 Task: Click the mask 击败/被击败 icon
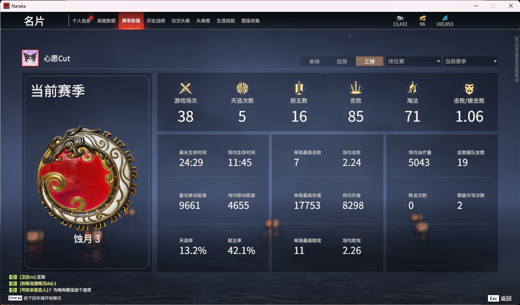(x=469, y=88)
